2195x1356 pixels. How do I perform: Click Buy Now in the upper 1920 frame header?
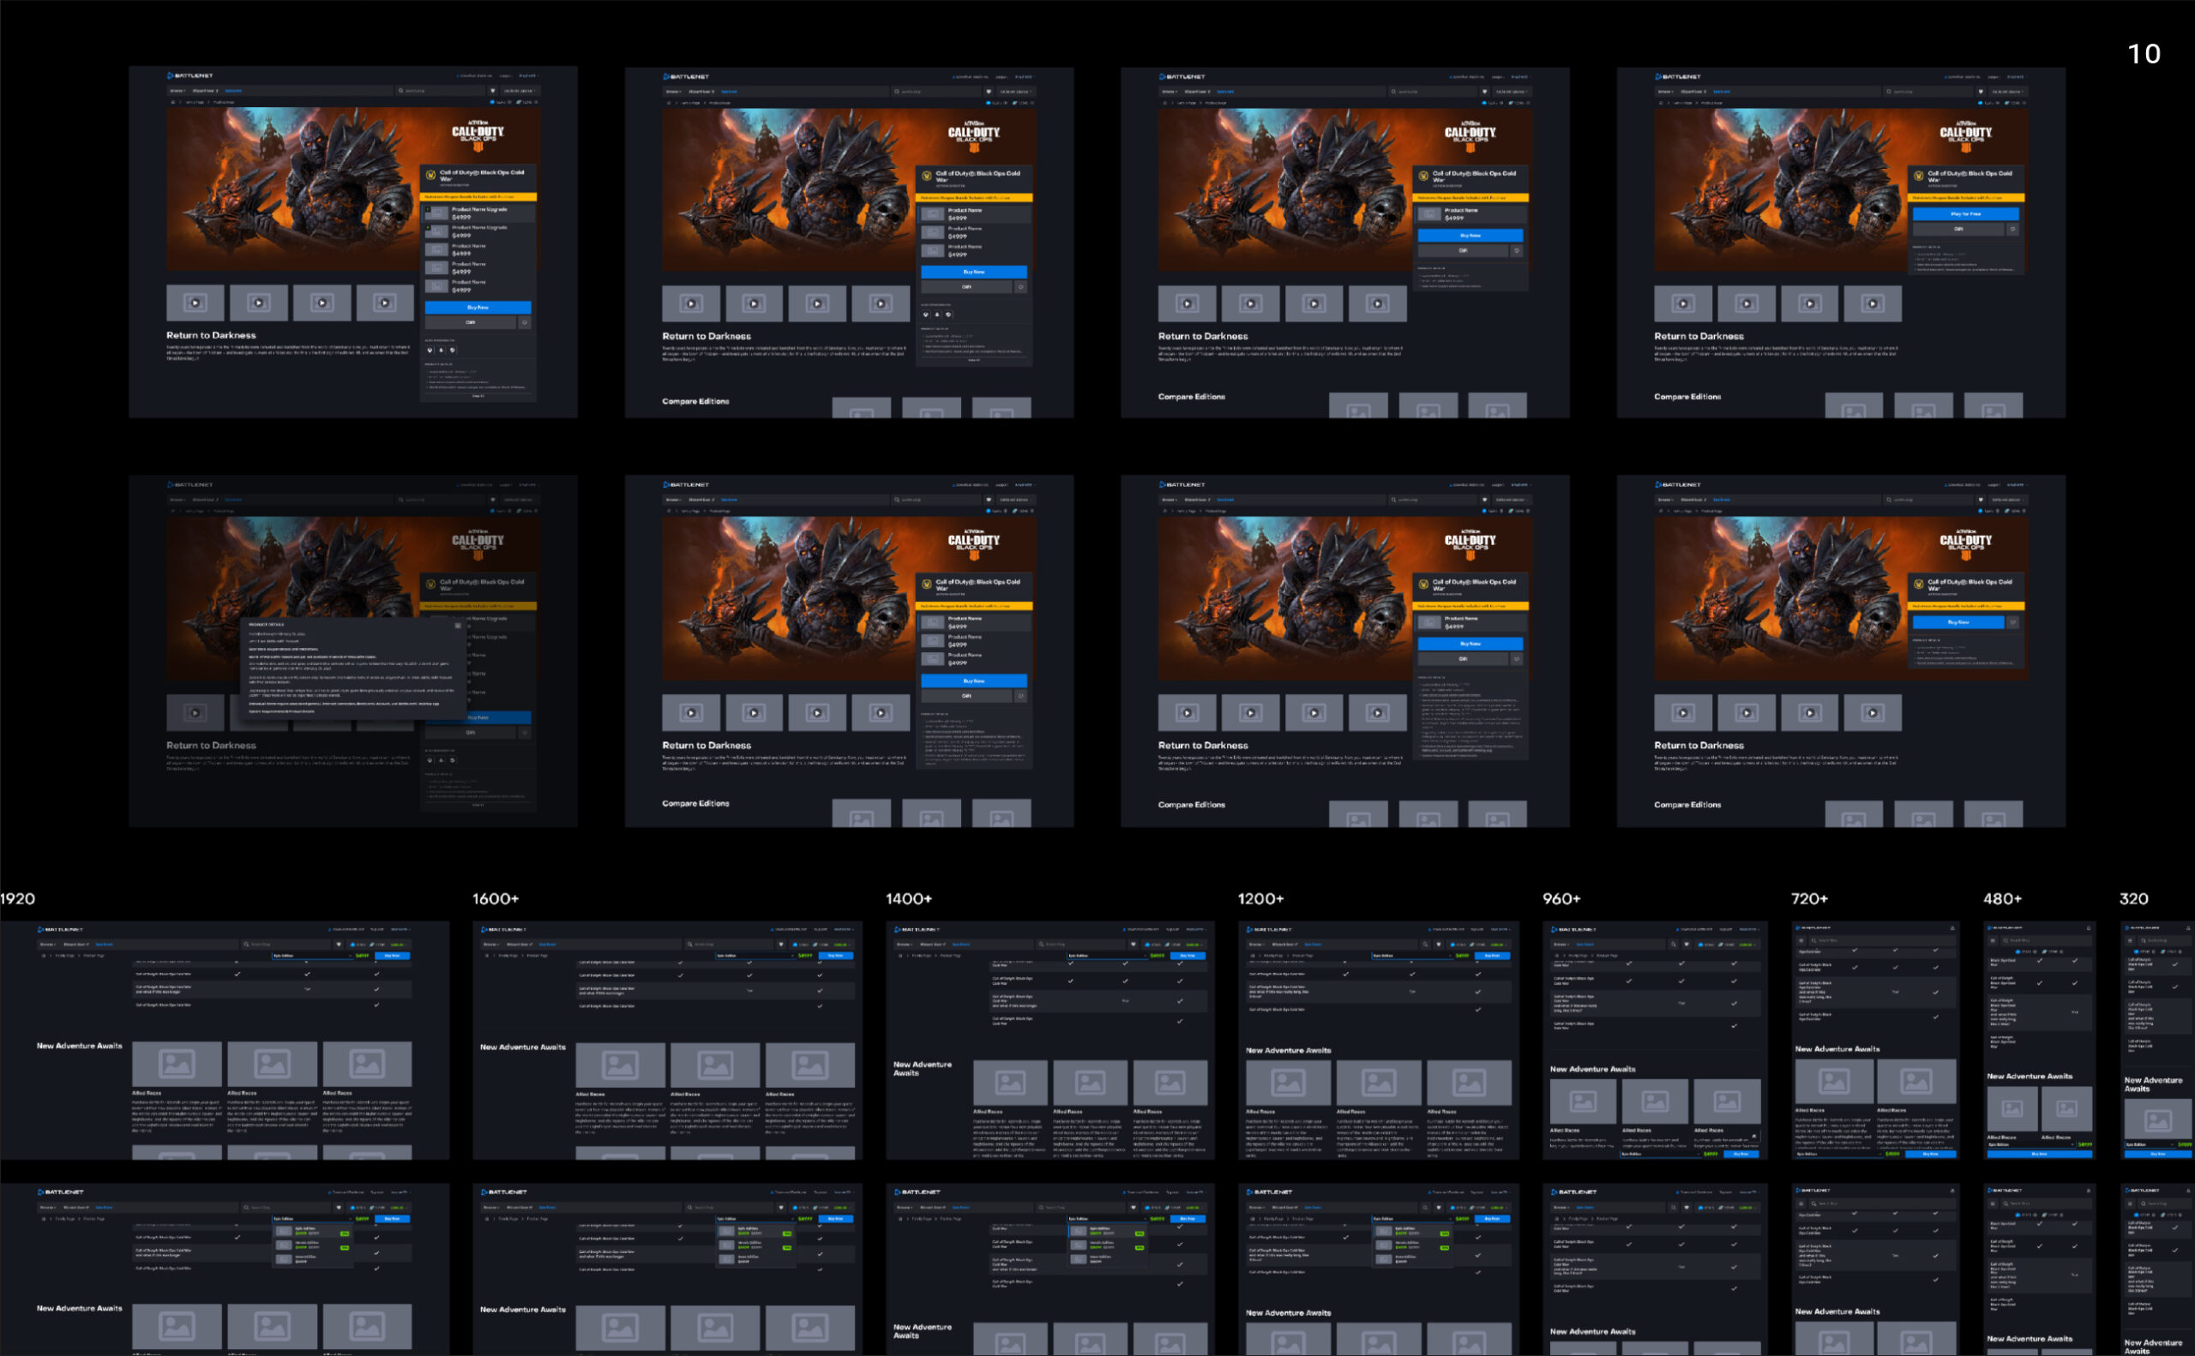click(x=392, y=956)
